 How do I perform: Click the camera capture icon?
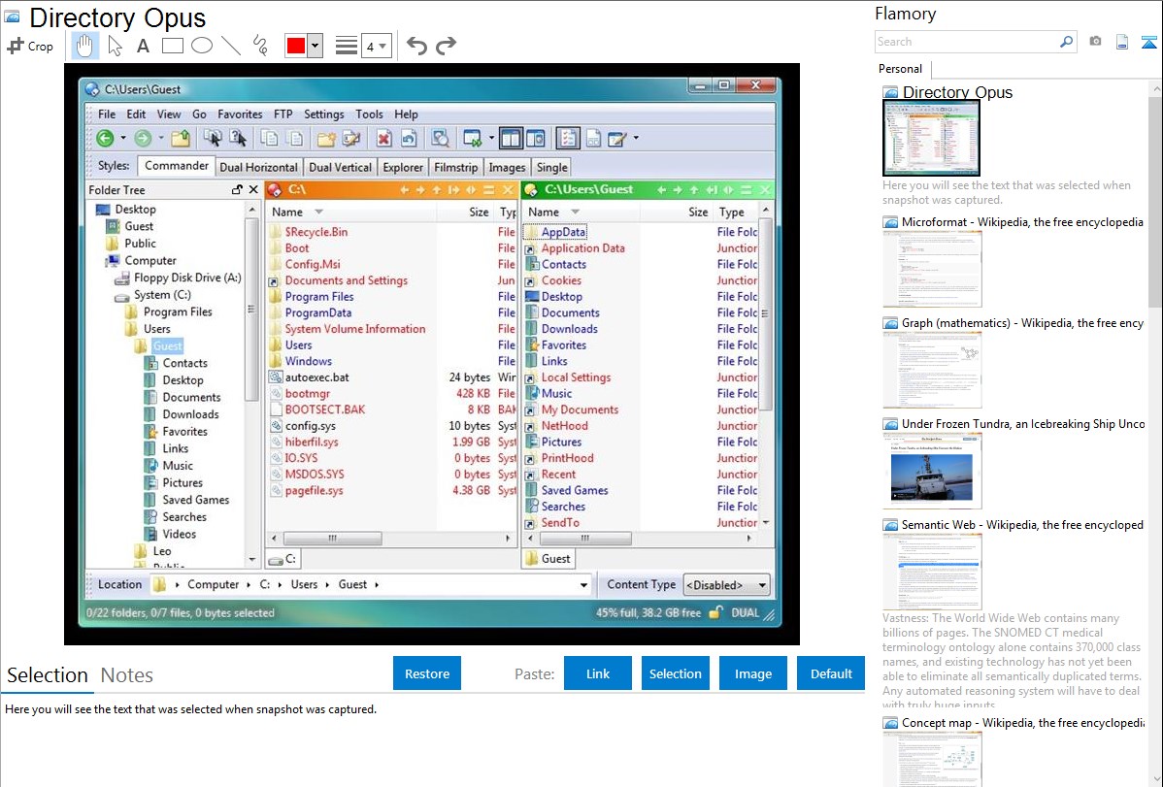(x=1095, y=42)
